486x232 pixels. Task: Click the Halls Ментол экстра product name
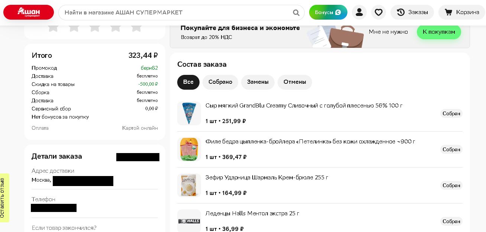coord(252,213)
